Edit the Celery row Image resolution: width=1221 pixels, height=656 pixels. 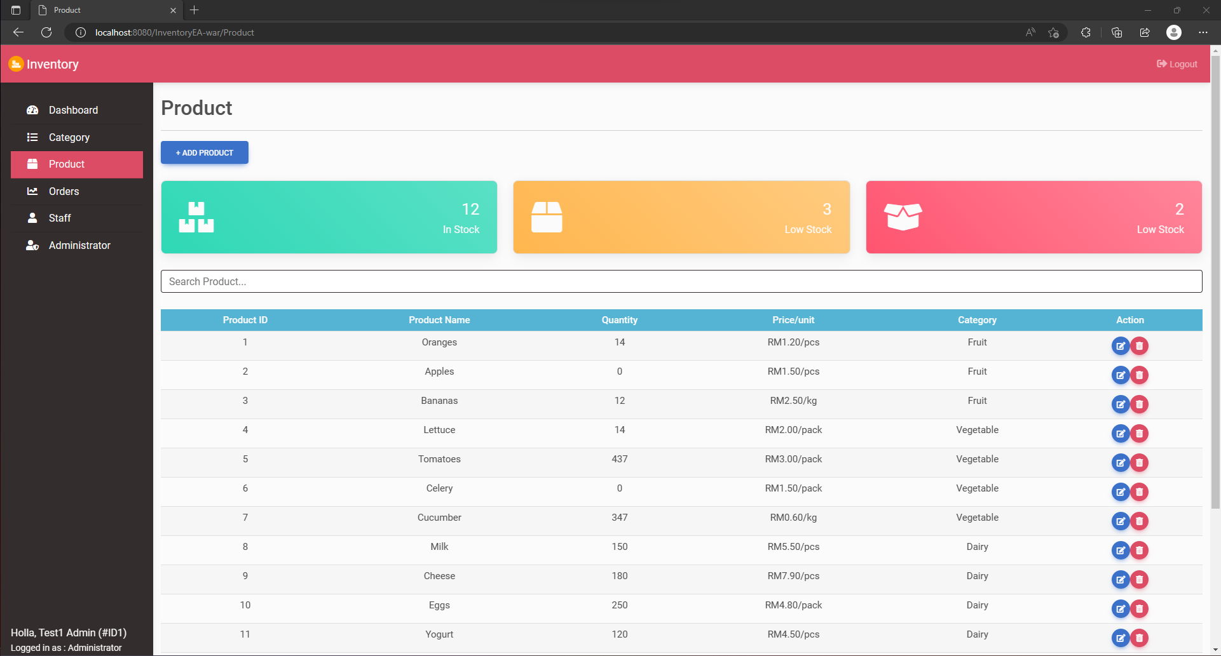coord(1121,492)
